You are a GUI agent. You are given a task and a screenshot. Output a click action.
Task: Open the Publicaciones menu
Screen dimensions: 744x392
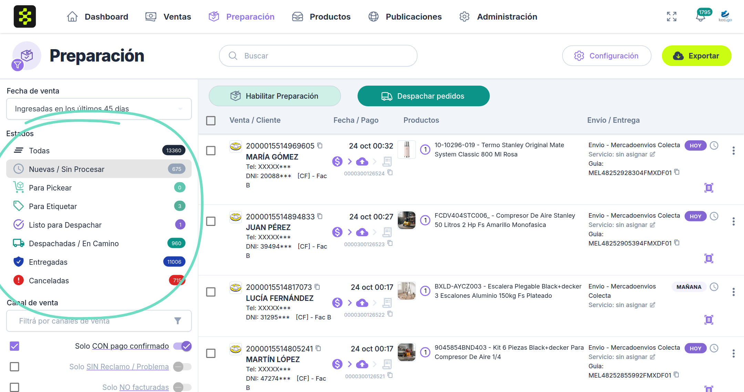click(x=405, y=17)
